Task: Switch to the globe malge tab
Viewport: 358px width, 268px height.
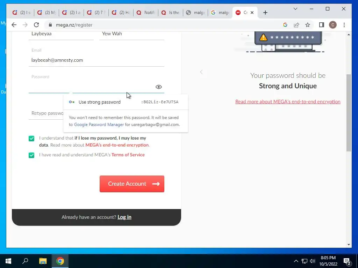Action: pyautogui.click(x=195, y=13)
